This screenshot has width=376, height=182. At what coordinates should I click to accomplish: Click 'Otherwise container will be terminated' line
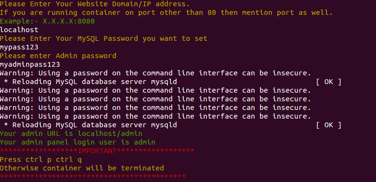[82, 168]
